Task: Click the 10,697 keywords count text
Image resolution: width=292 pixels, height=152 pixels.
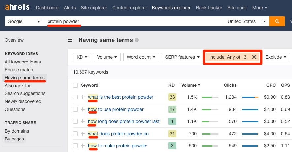Action: coord(90,72)
